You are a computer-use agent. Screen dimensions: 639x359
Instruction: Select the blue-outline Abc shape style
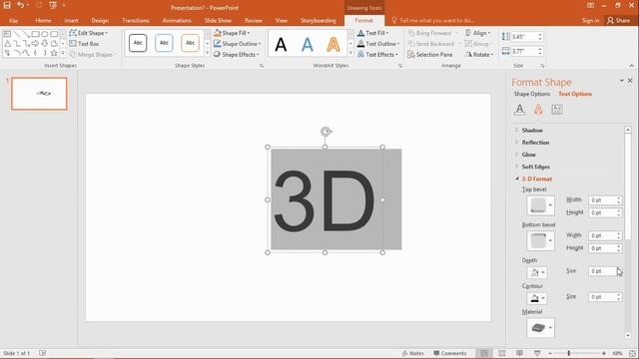point(164,43)
